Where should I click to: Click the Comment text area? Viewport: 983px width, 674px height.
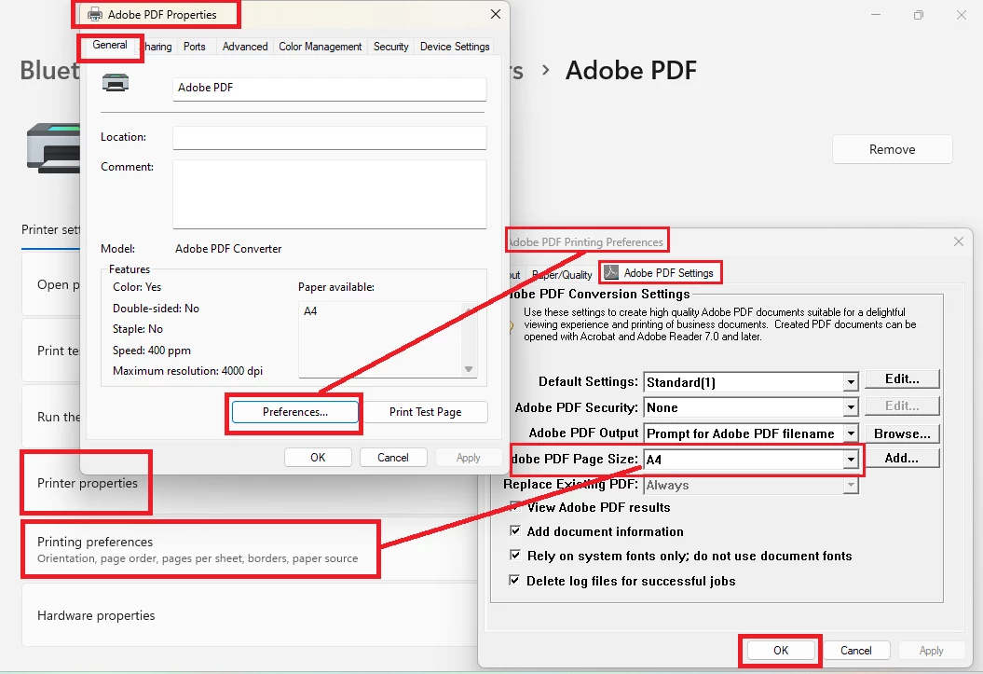click(x=329, y=194)
